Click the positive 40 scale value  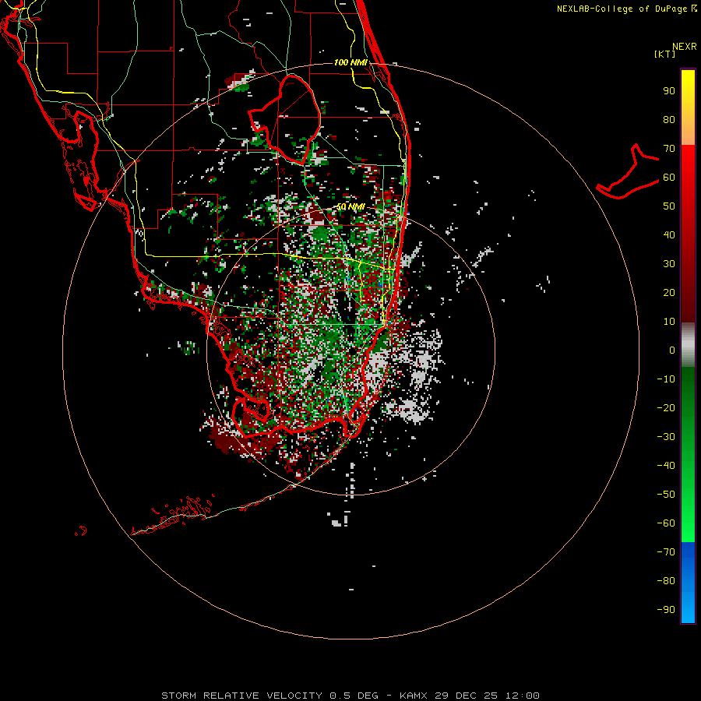[669, 234]
